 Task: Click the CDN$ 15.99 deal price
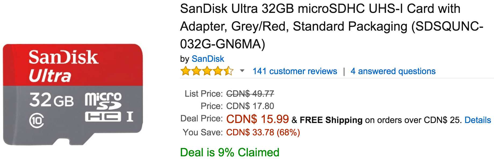pos(257,119)
